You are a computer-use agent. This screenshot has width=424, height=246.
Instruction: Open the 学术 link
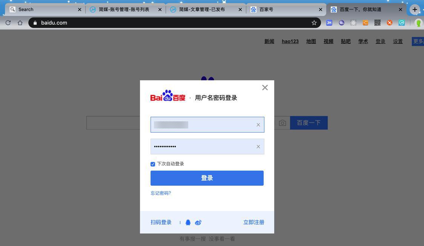coord(363,41)
